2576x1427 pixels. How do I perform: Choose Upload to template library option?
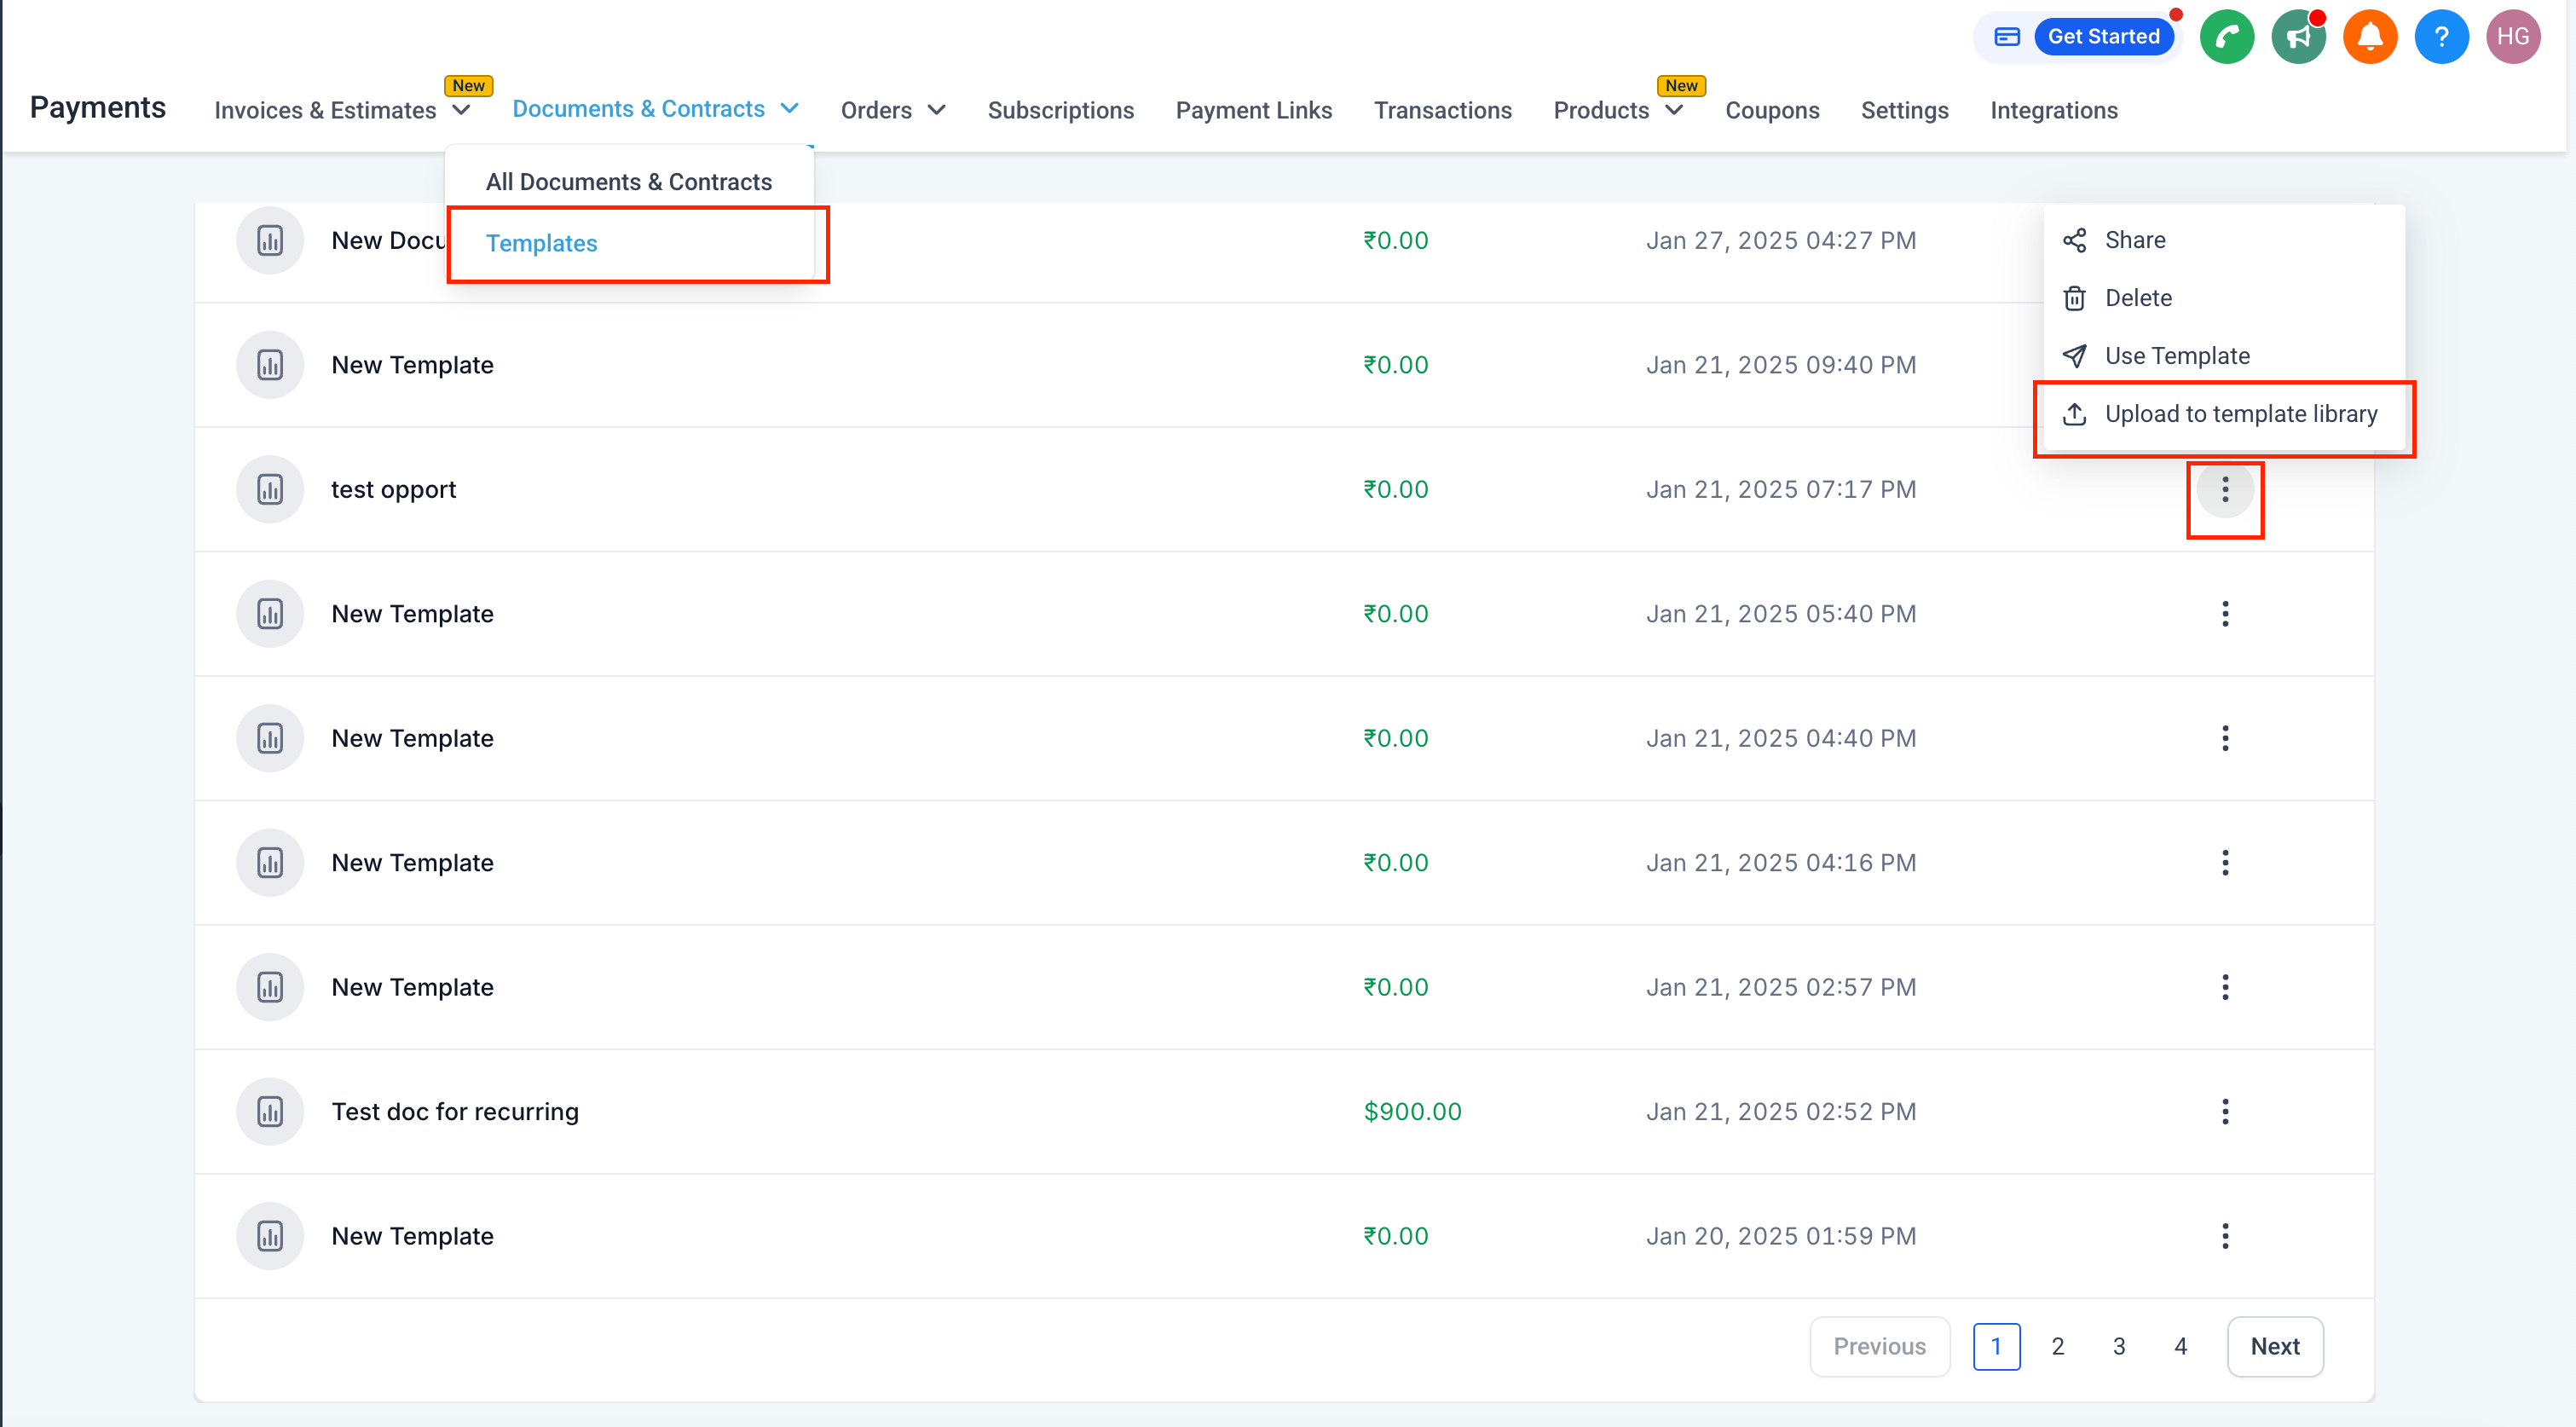click(x=2240, y=414)
